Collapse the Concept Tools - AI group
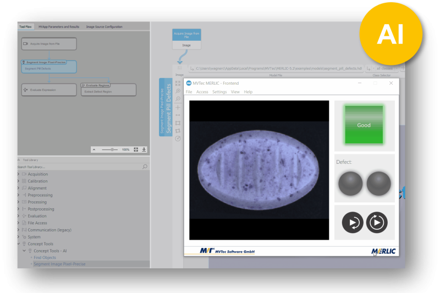This screenshot has width=440, height=293. click(24, 251)
